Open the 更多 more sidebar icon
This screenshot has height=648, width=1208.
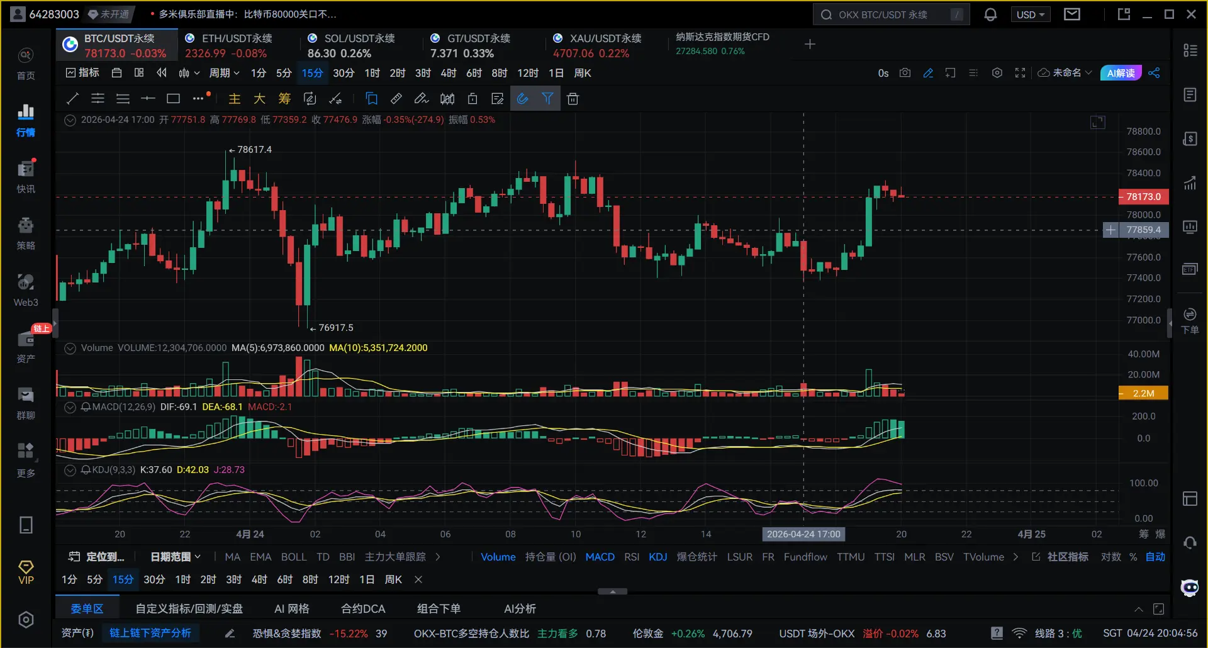coord(26,460)
